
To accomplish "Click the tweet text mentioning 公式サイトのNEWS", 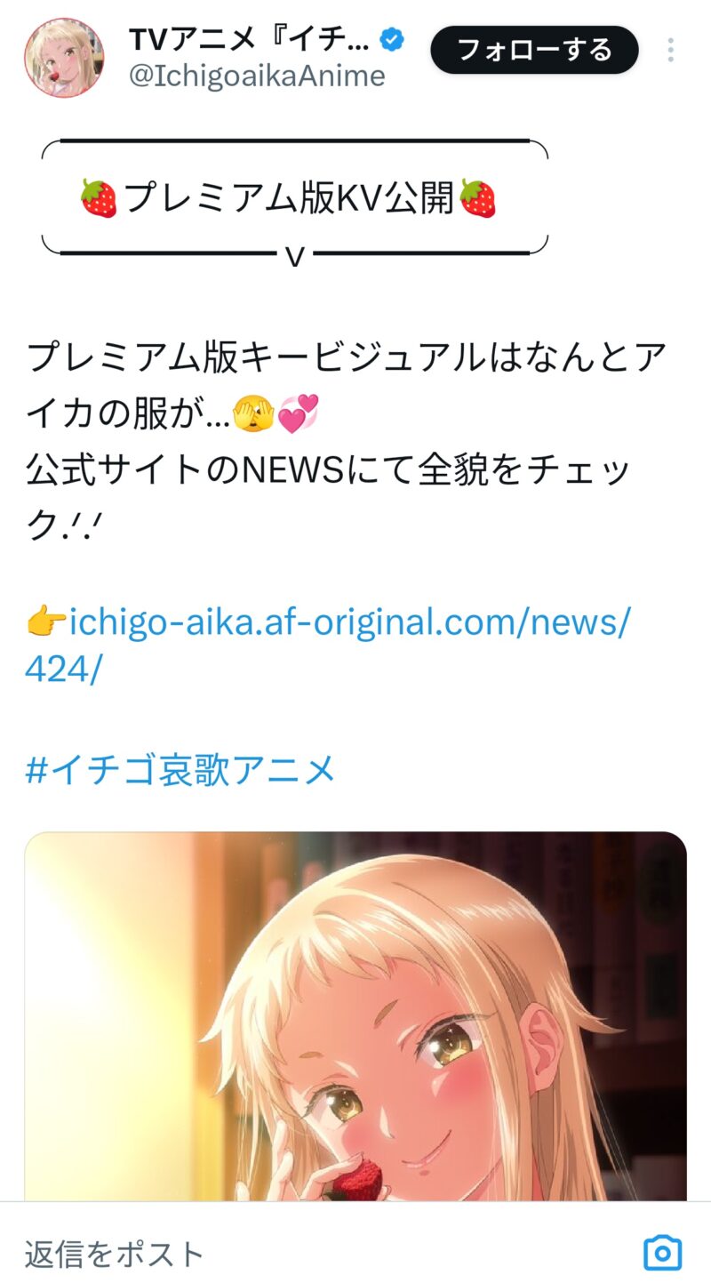I will [x=328, y=470].
